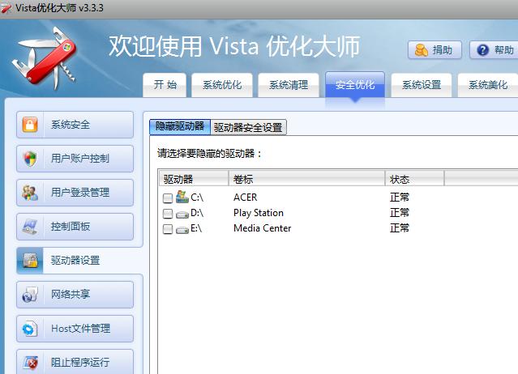Check the E:\ Media Center checkbox

pyautogui.click(x=168, y=229)
